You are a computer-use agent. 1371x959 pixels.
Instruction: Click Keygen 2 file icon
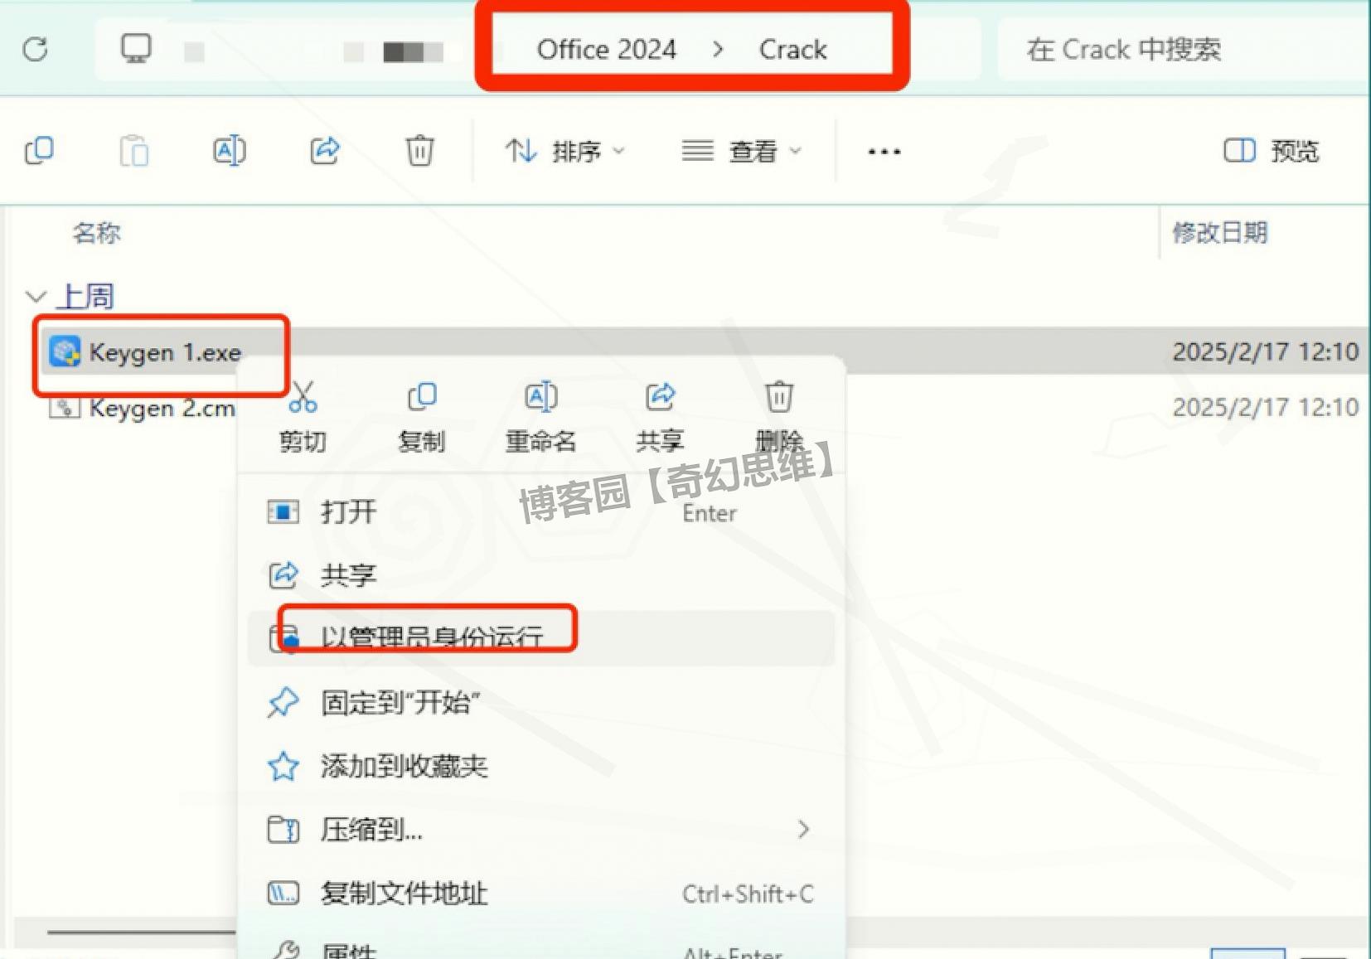64,407
